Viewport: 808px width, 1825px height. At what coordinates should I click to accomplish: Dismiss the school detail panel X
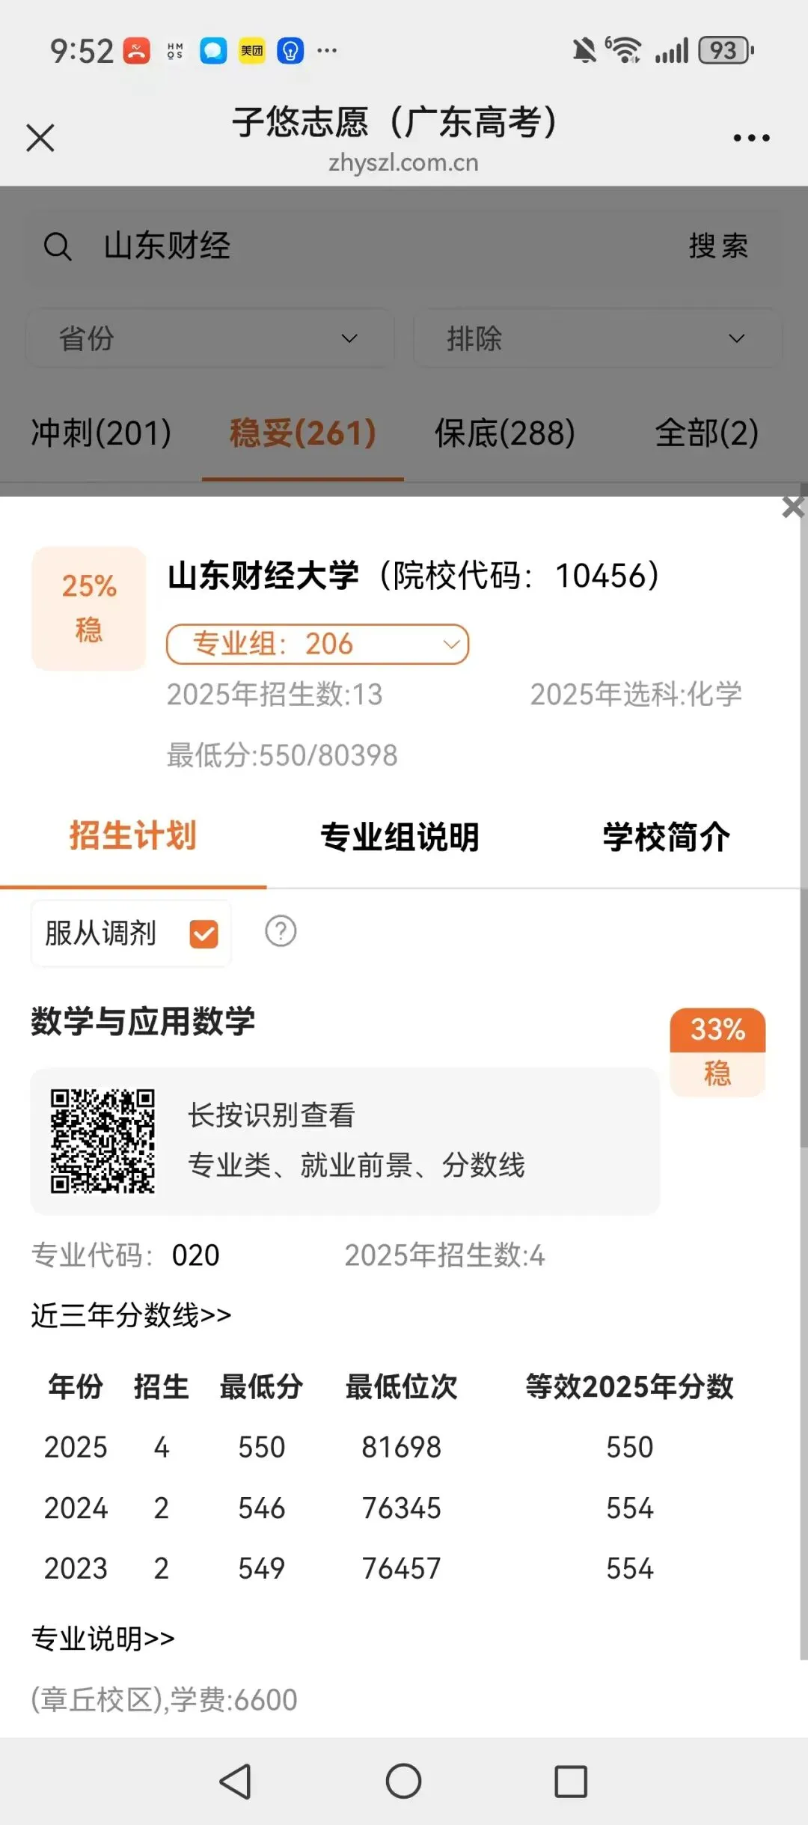coord(792,508)
